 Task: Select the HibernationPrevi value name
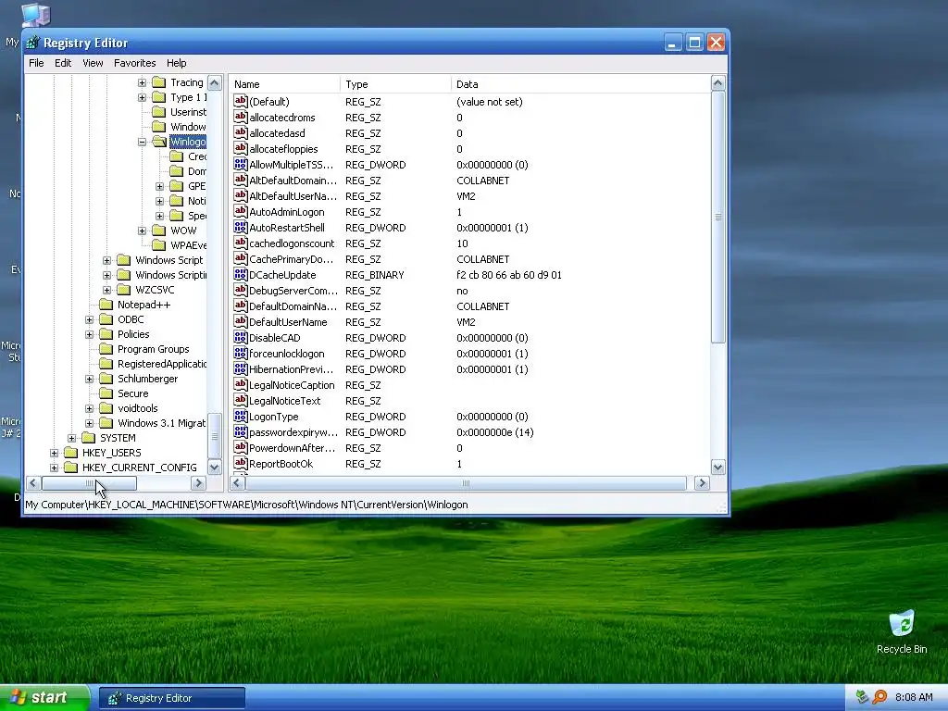292,368
